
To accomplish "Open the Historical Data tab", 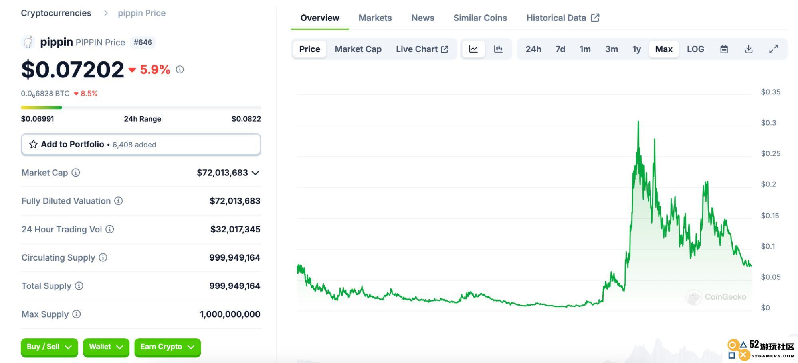I will point(563,18).
